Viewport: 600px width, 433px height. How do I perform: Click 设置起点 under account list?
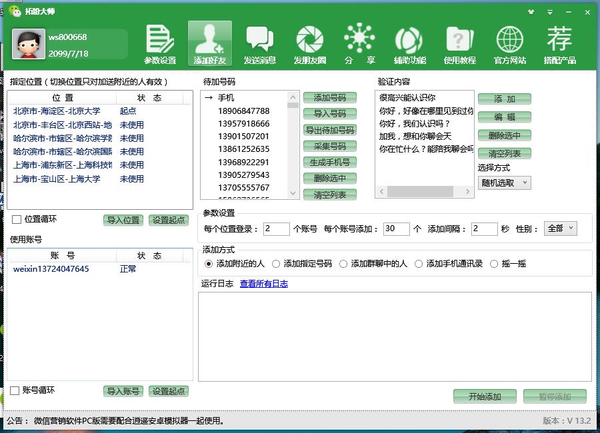169,391
